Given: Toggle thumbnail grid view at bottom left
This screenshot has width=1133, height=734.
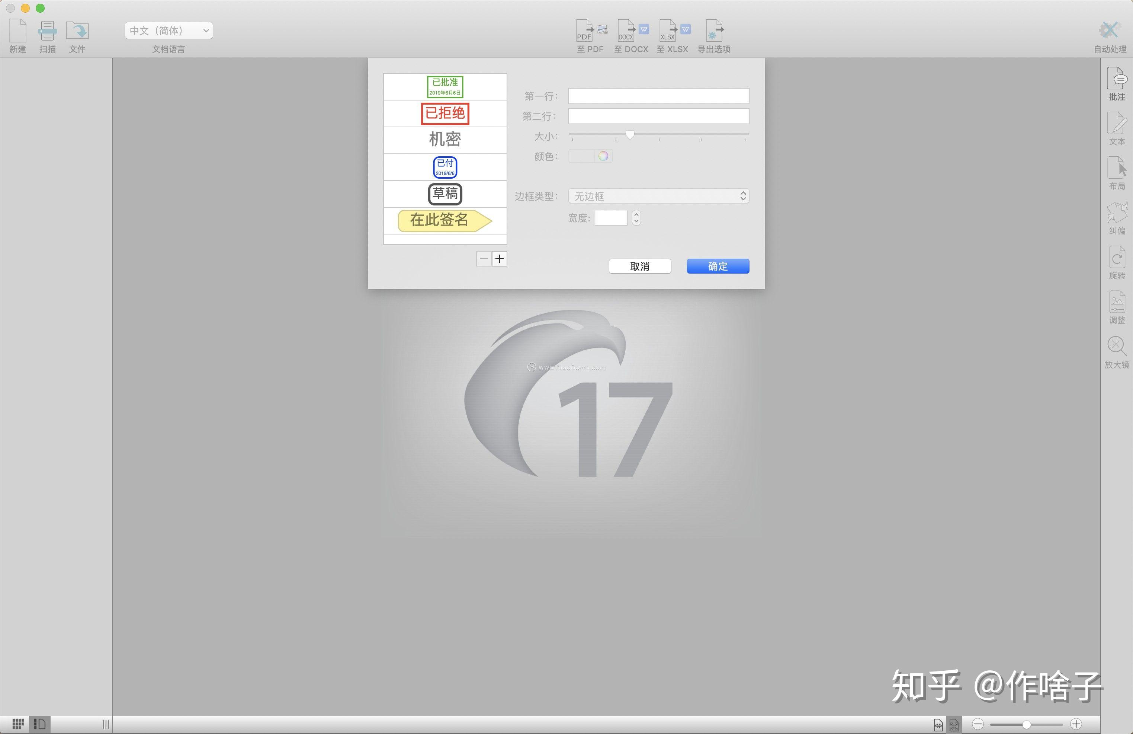Looking at the screenshot, I should tap(17, 724).
